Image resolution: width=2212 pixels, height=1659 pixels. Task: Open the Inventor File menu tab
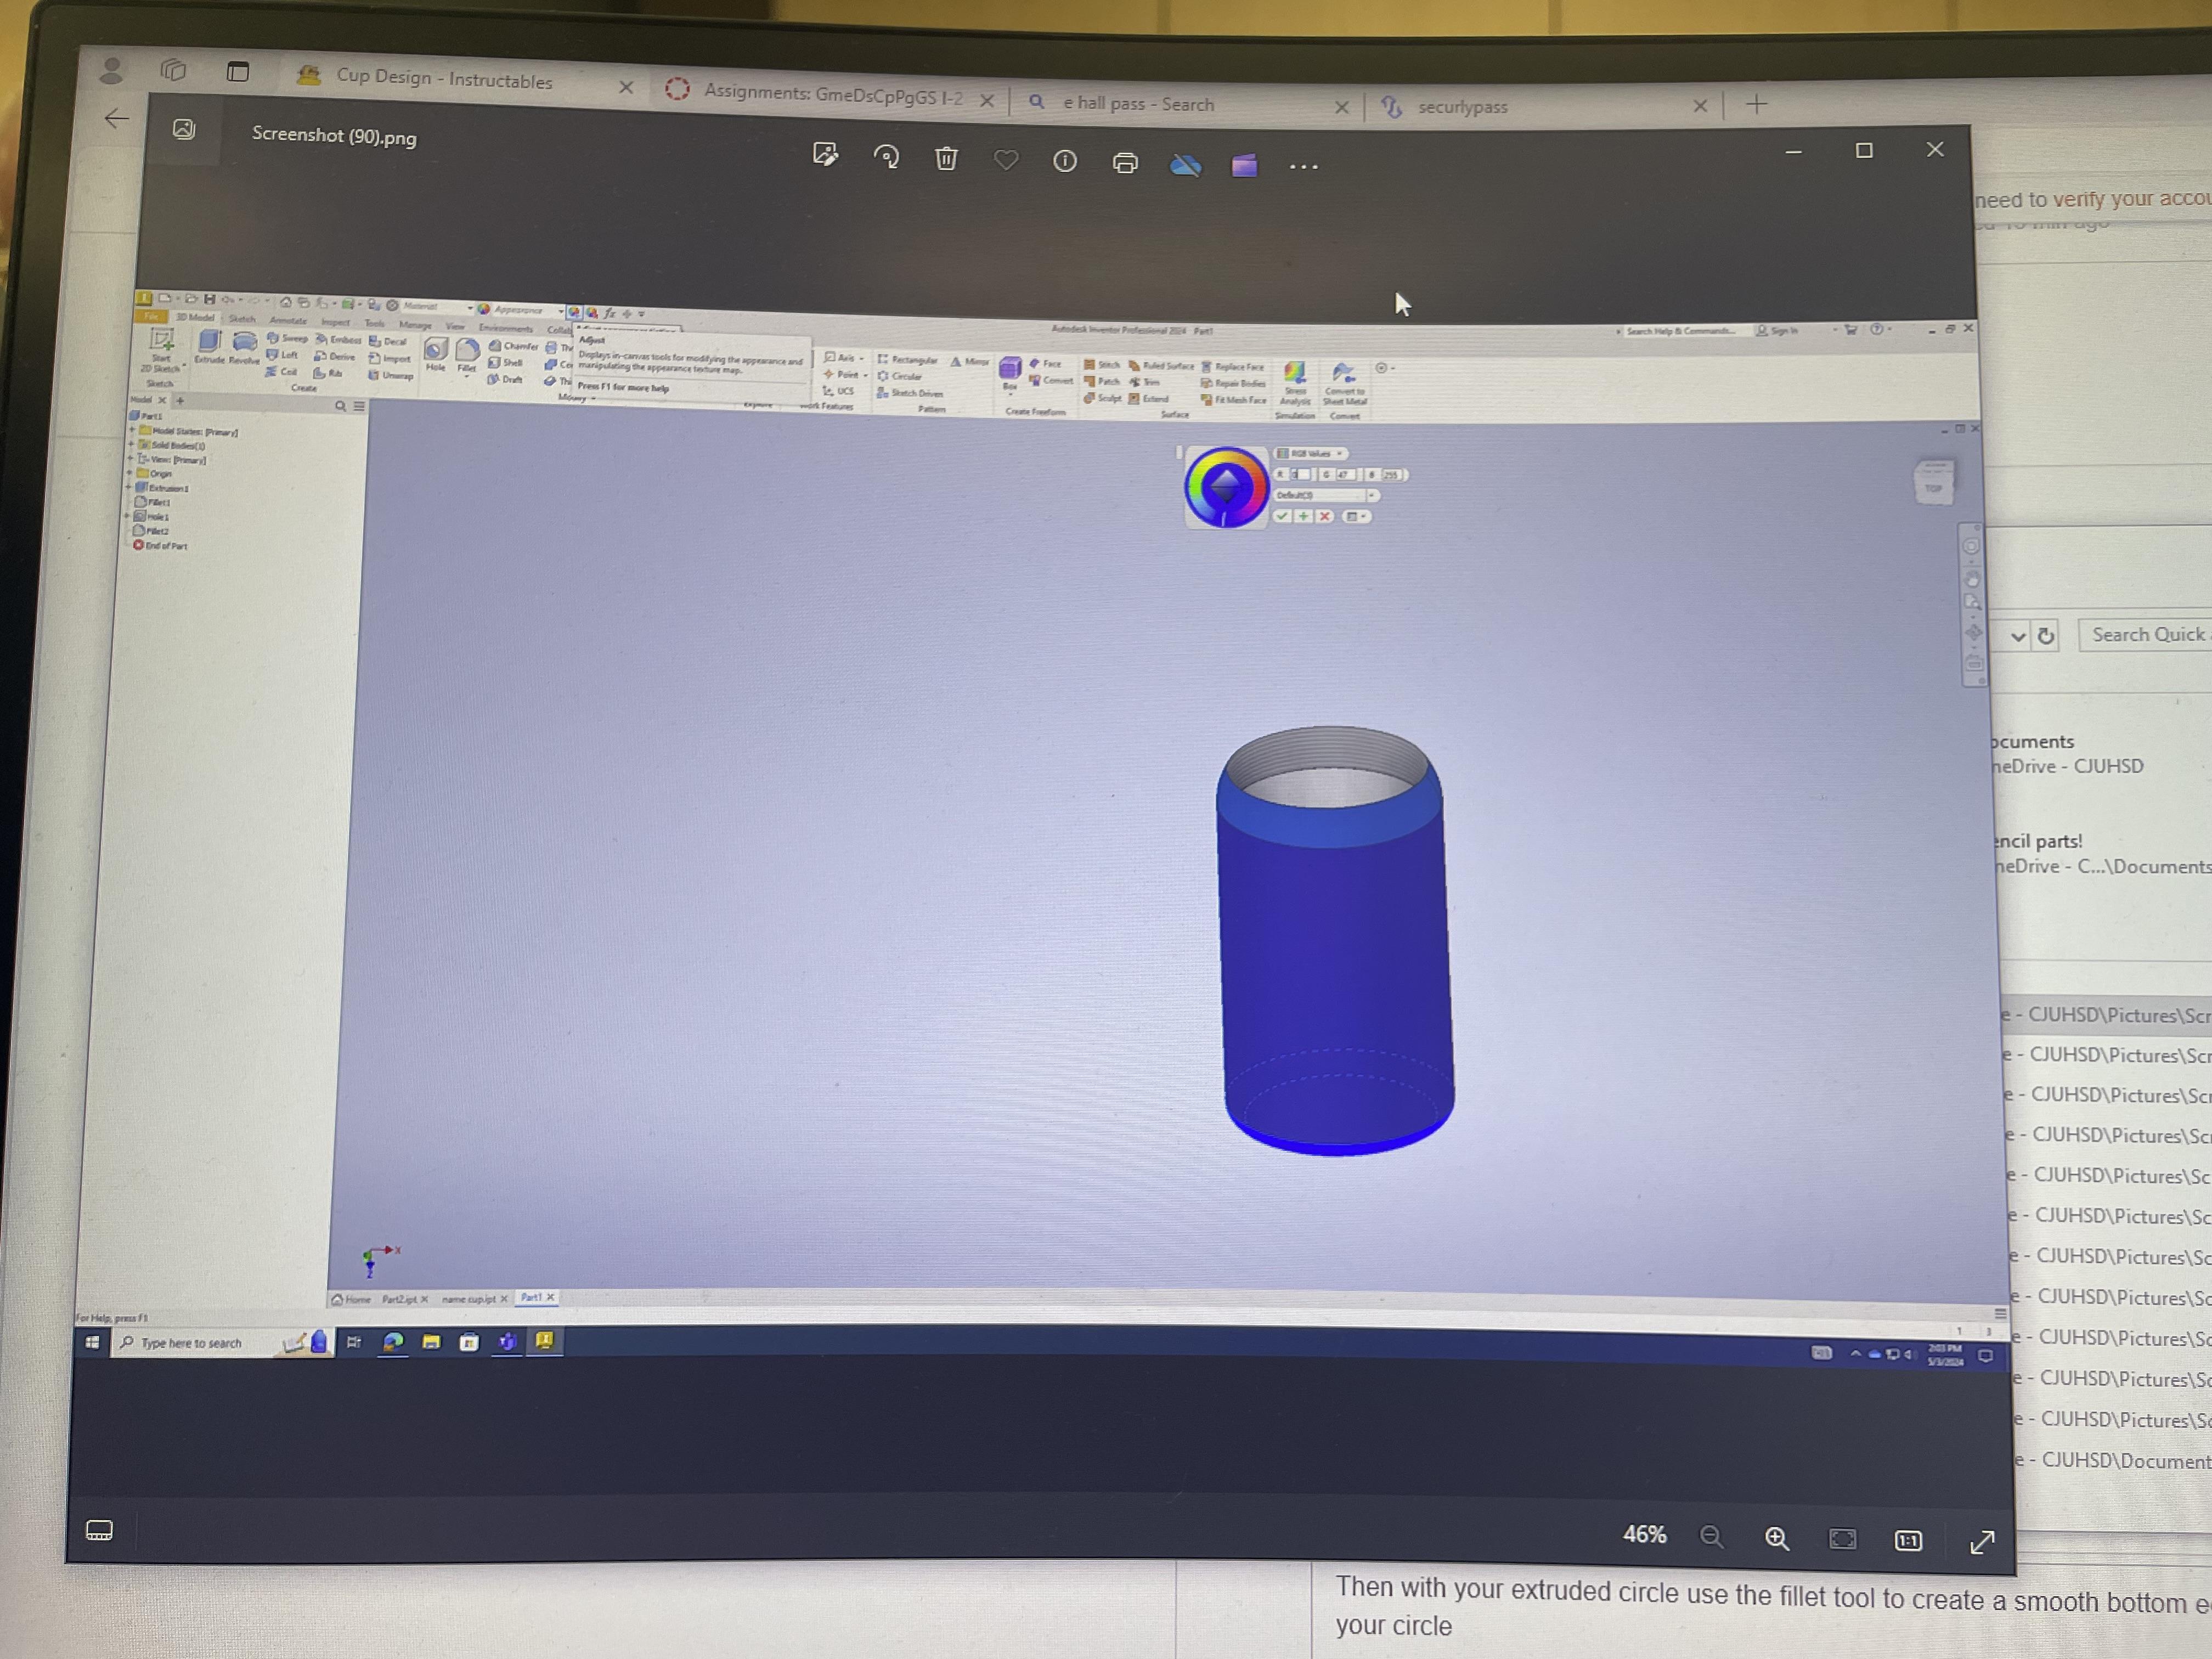[151, 315]
